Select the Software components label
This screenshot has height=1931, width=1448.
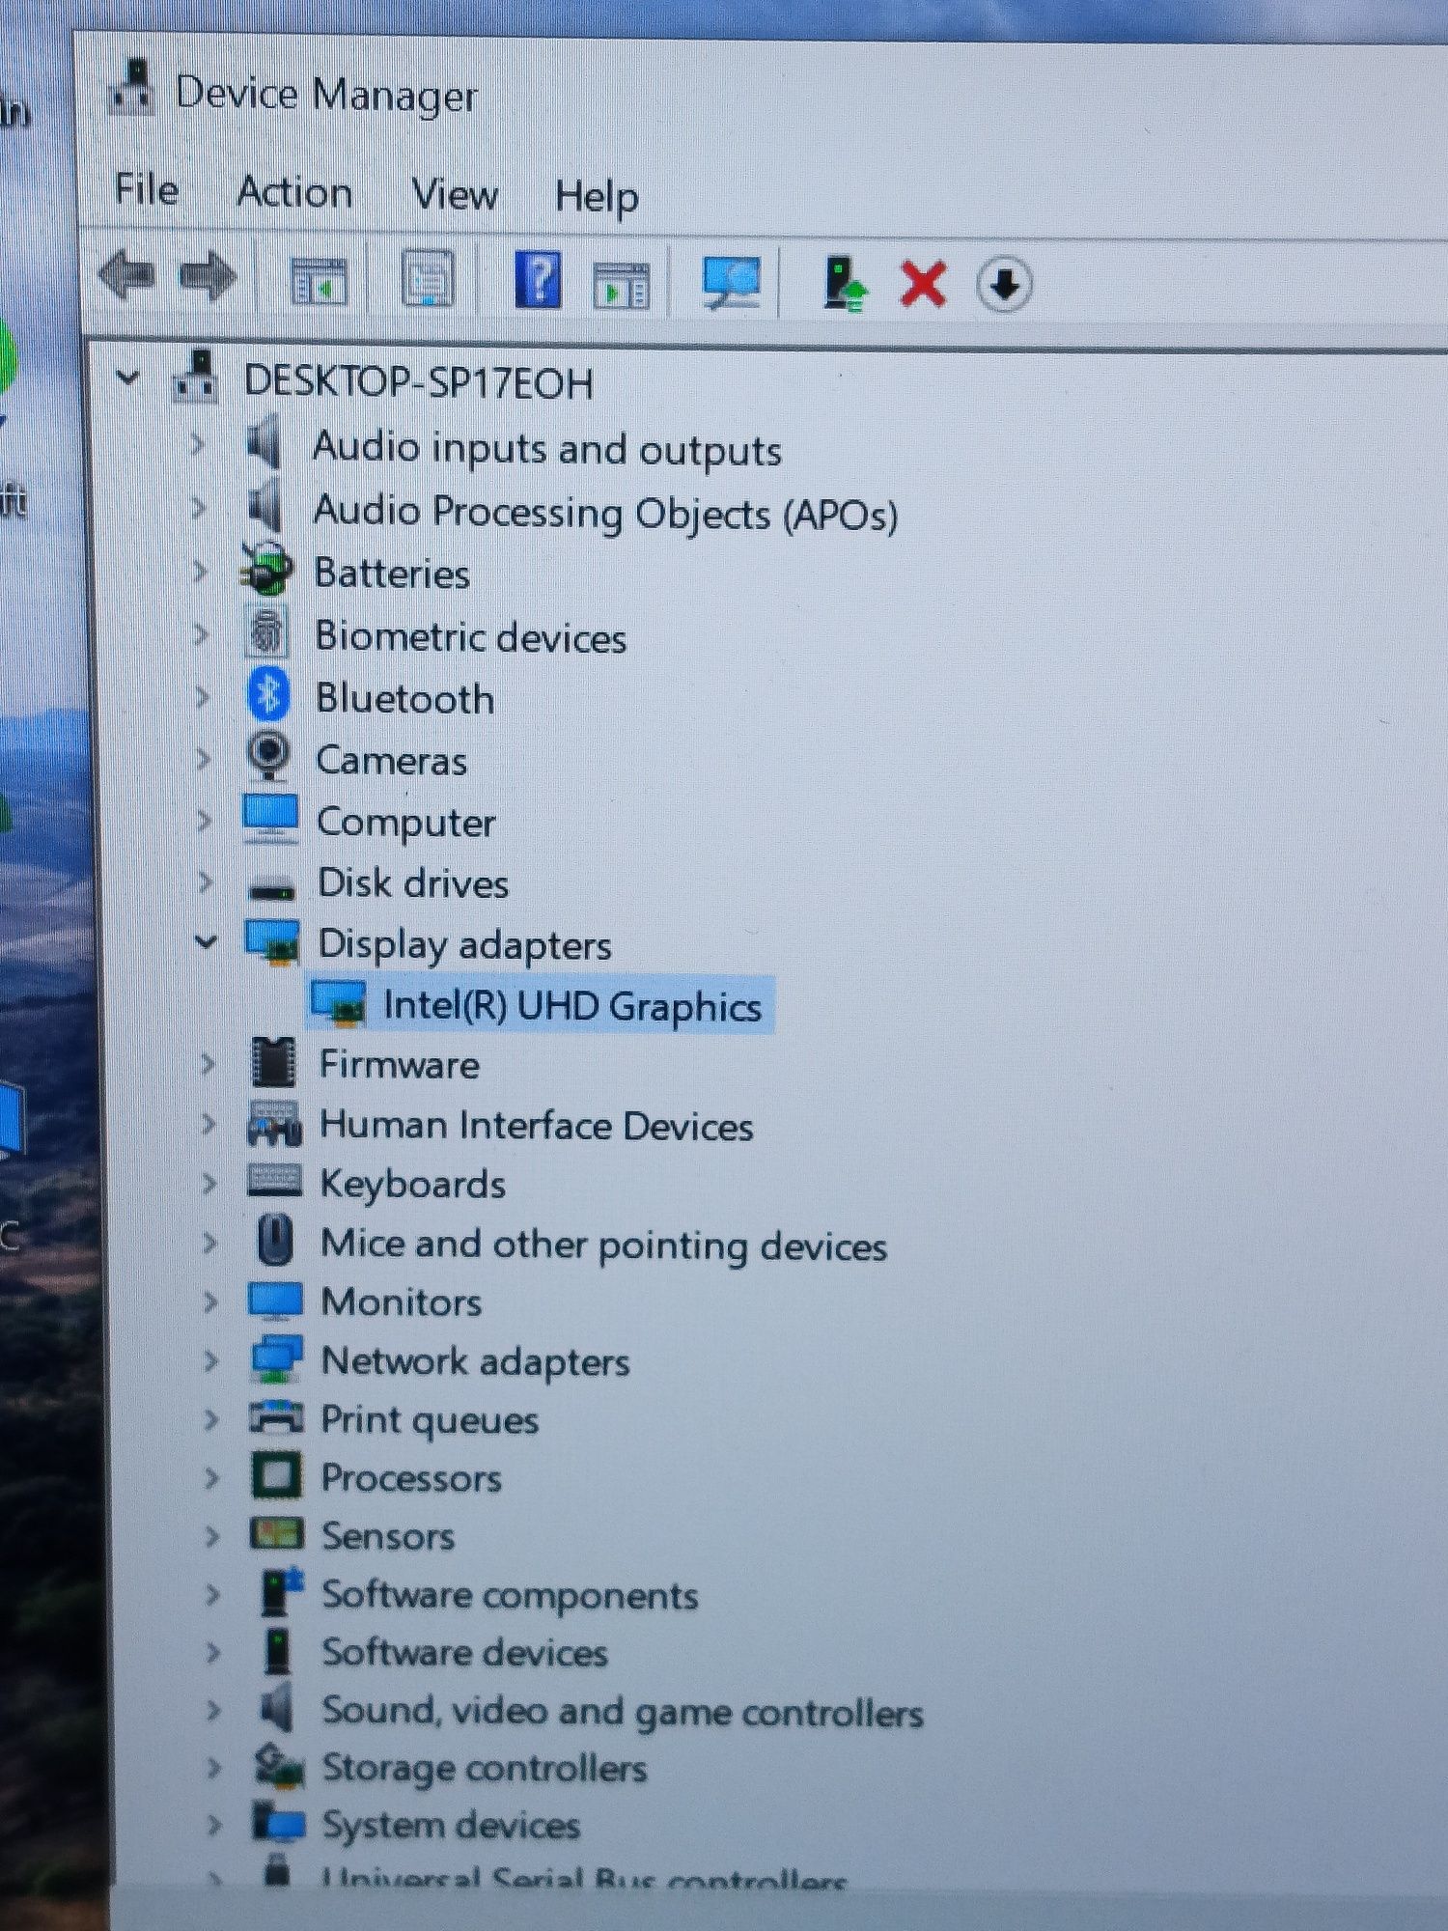510,1596
